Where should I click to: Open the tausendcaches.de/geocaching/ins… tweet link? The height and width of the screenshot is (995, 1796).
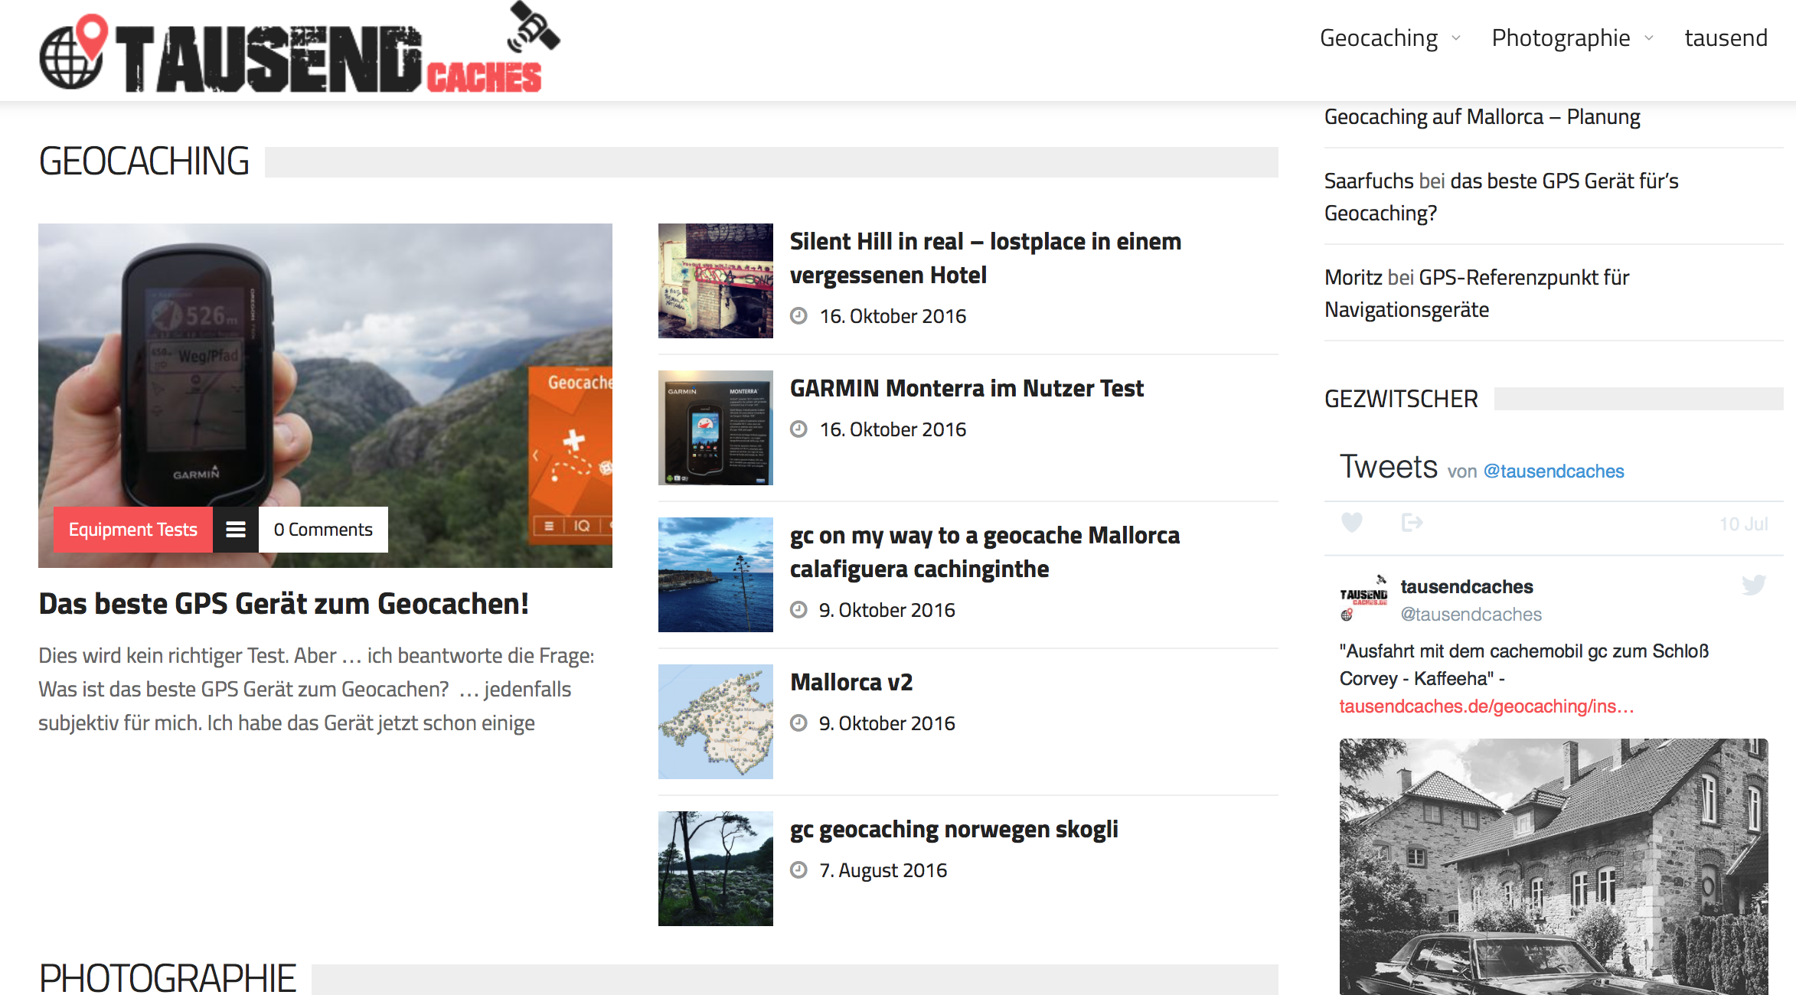click(1487, 706)
